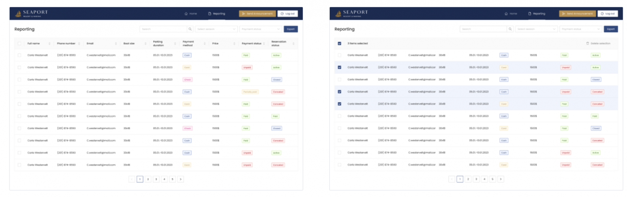Sort by Email column arrows
Screen dimensions: 627x197
pos(116,44)
